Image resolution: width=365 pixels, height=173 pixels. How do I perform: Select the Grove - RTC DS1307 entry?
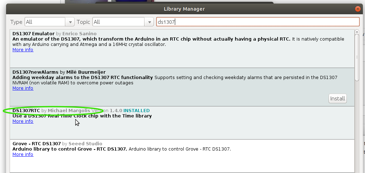point(36,144)
